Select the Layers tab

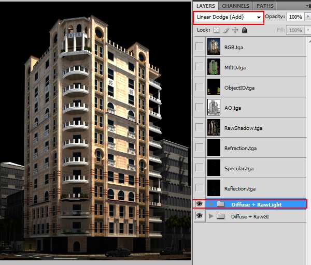(x=206, y=6)
